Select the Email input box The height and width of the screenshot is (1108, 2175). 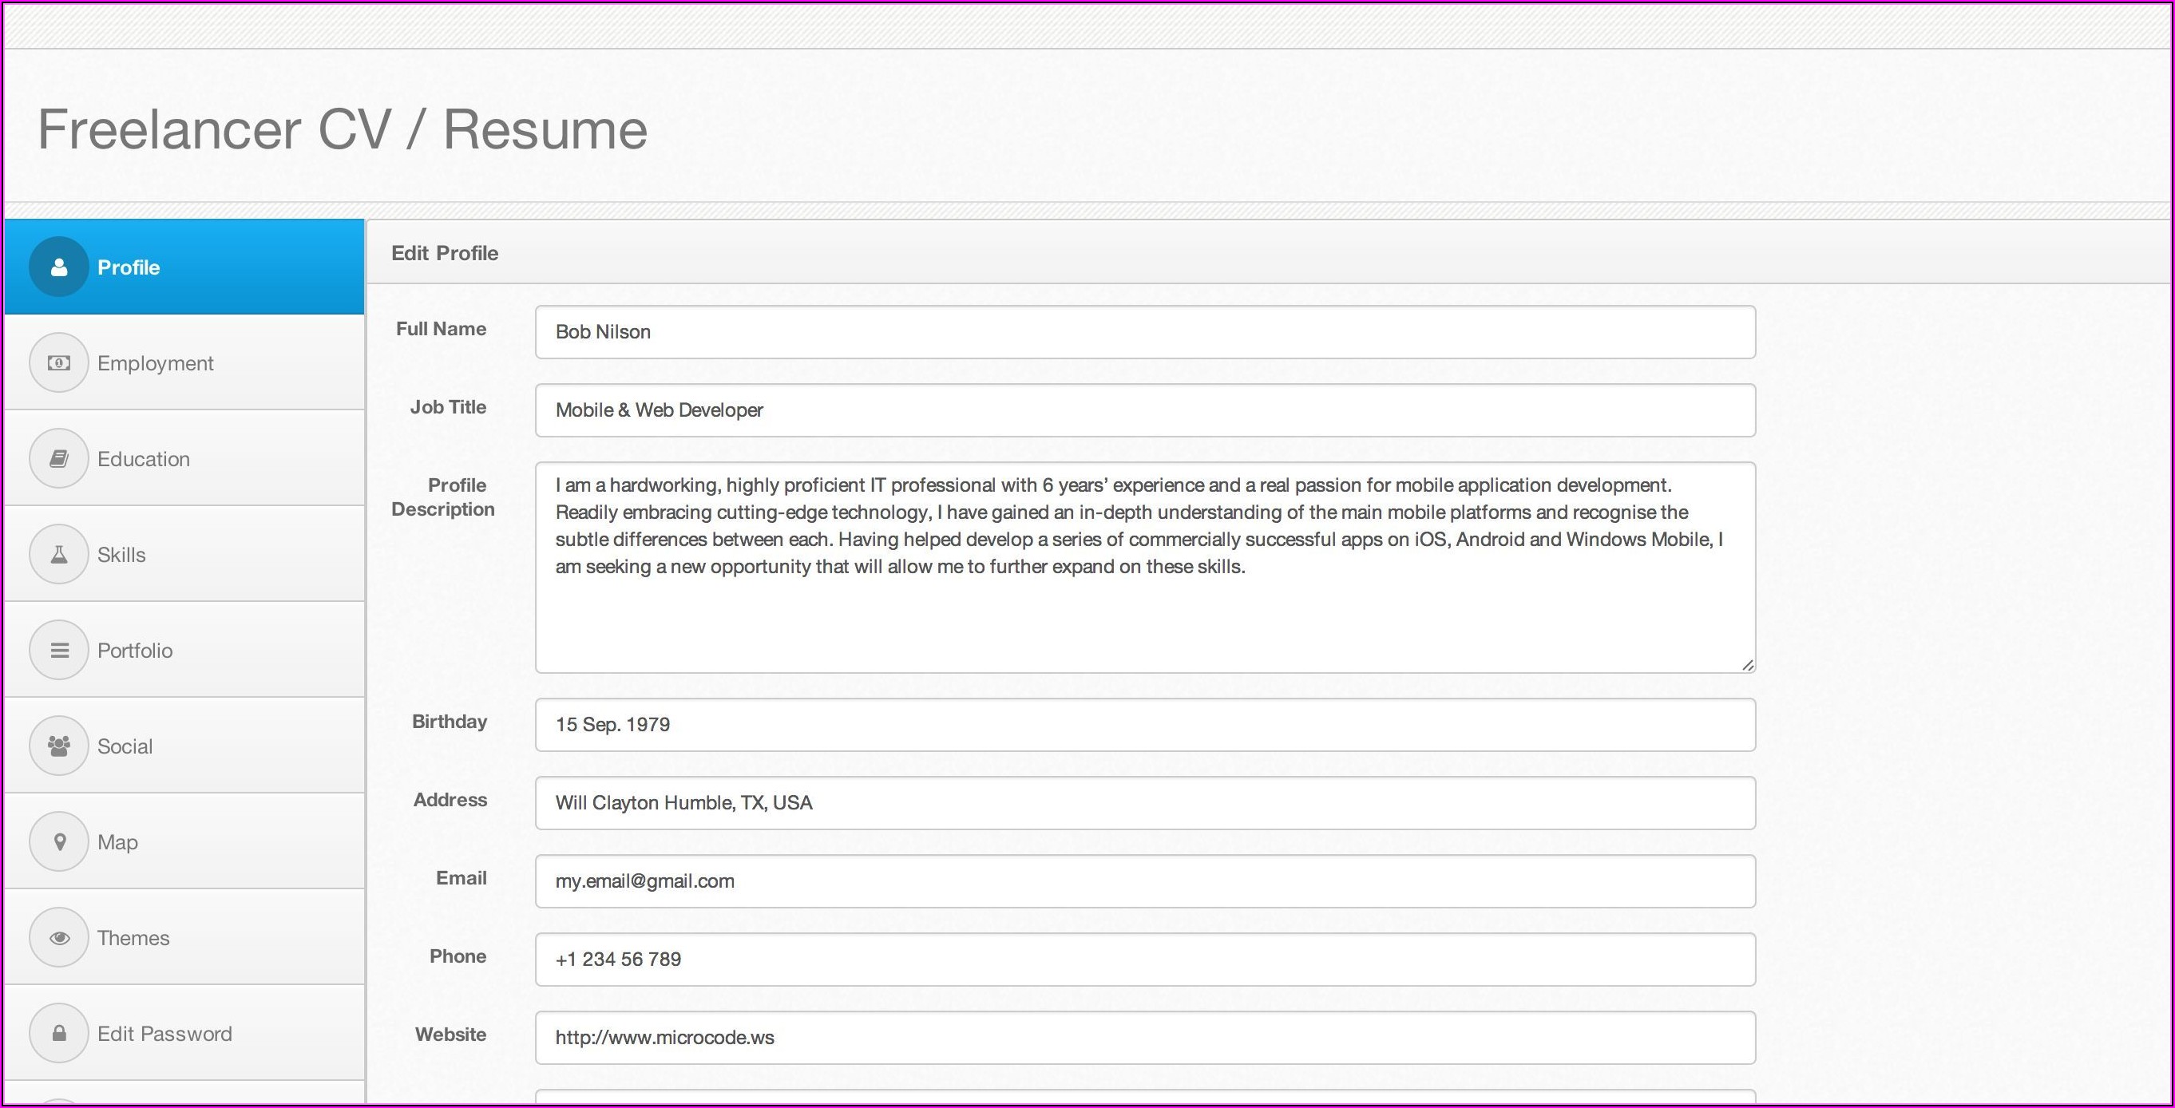click(1144, 881)
